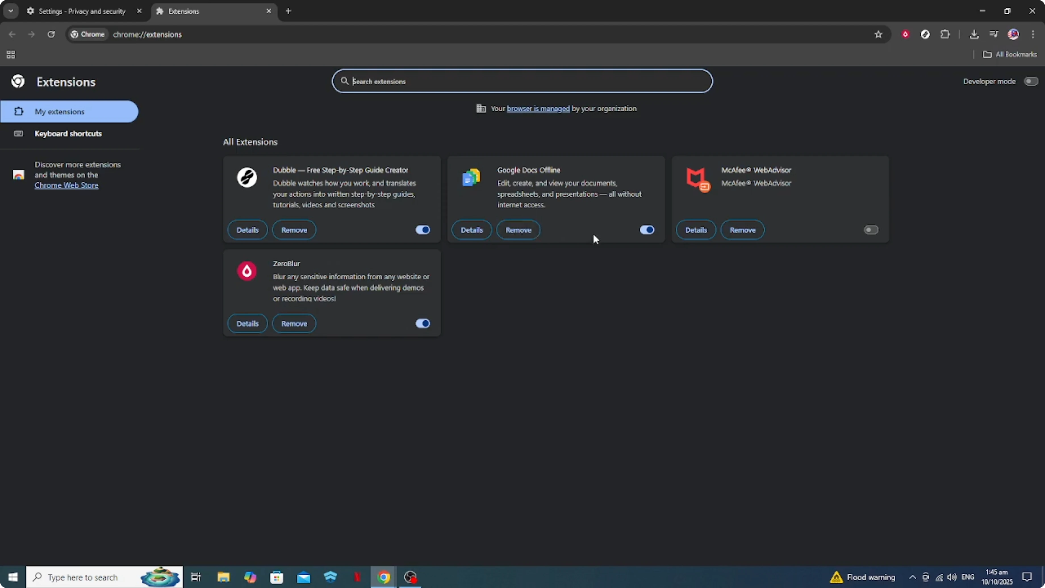The width and height of the screenshot is (1045, 588).
Task: Open the Chrome Web Store link
Action: (x=66, y=185)
